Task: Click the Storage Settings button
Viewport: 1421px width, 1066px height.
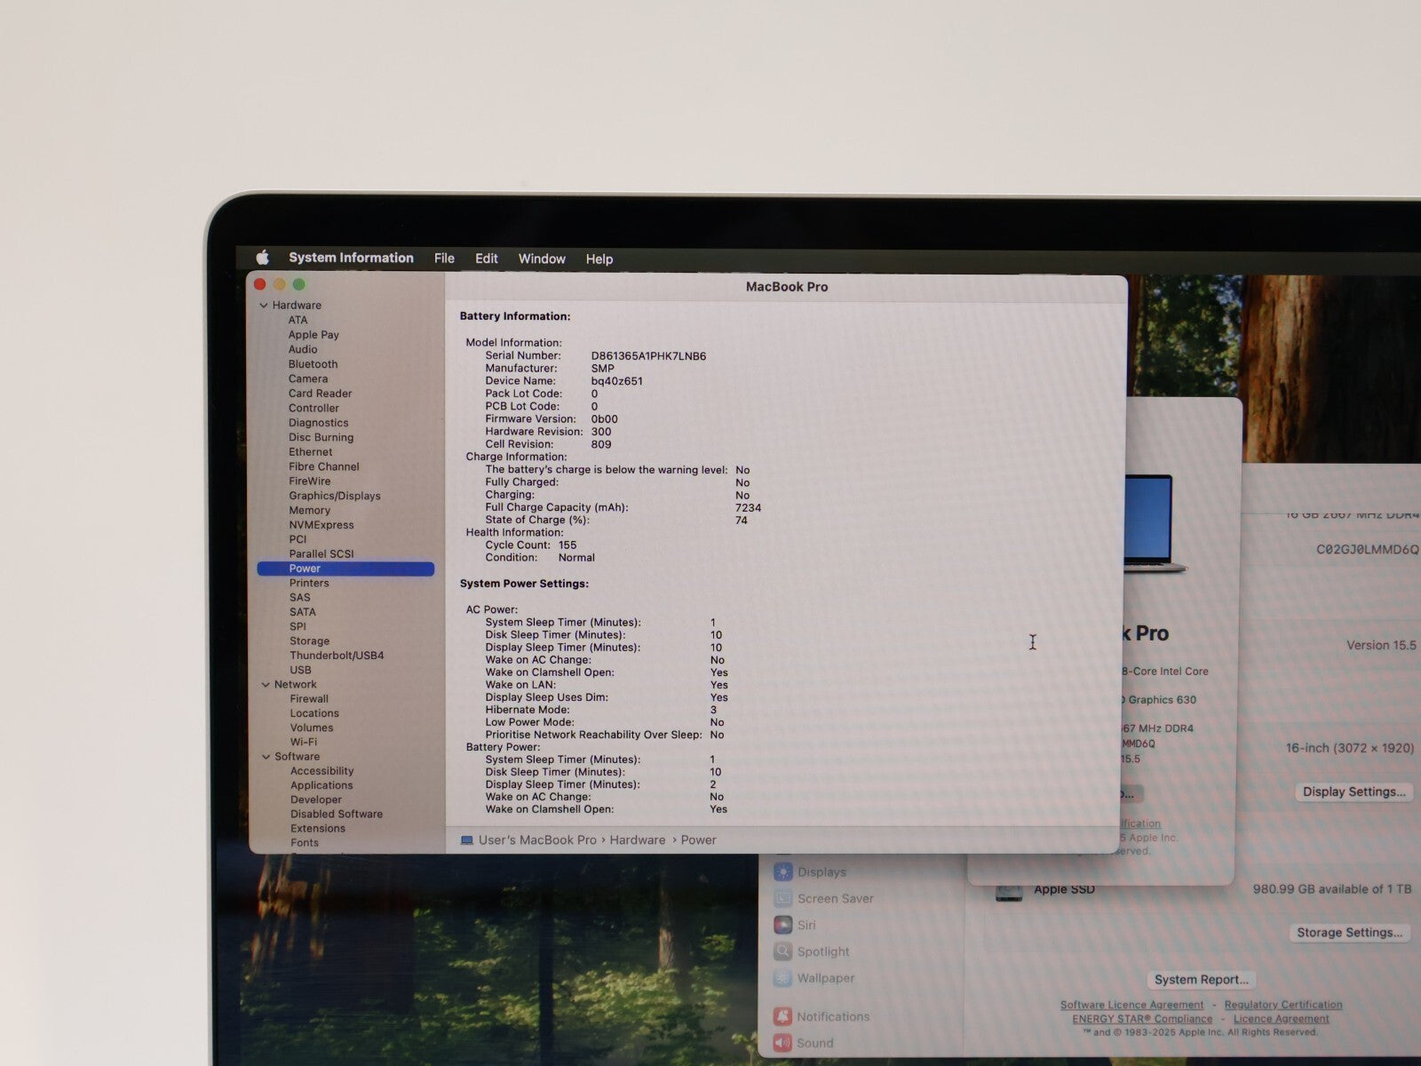Action: (x=1349, y=933)
